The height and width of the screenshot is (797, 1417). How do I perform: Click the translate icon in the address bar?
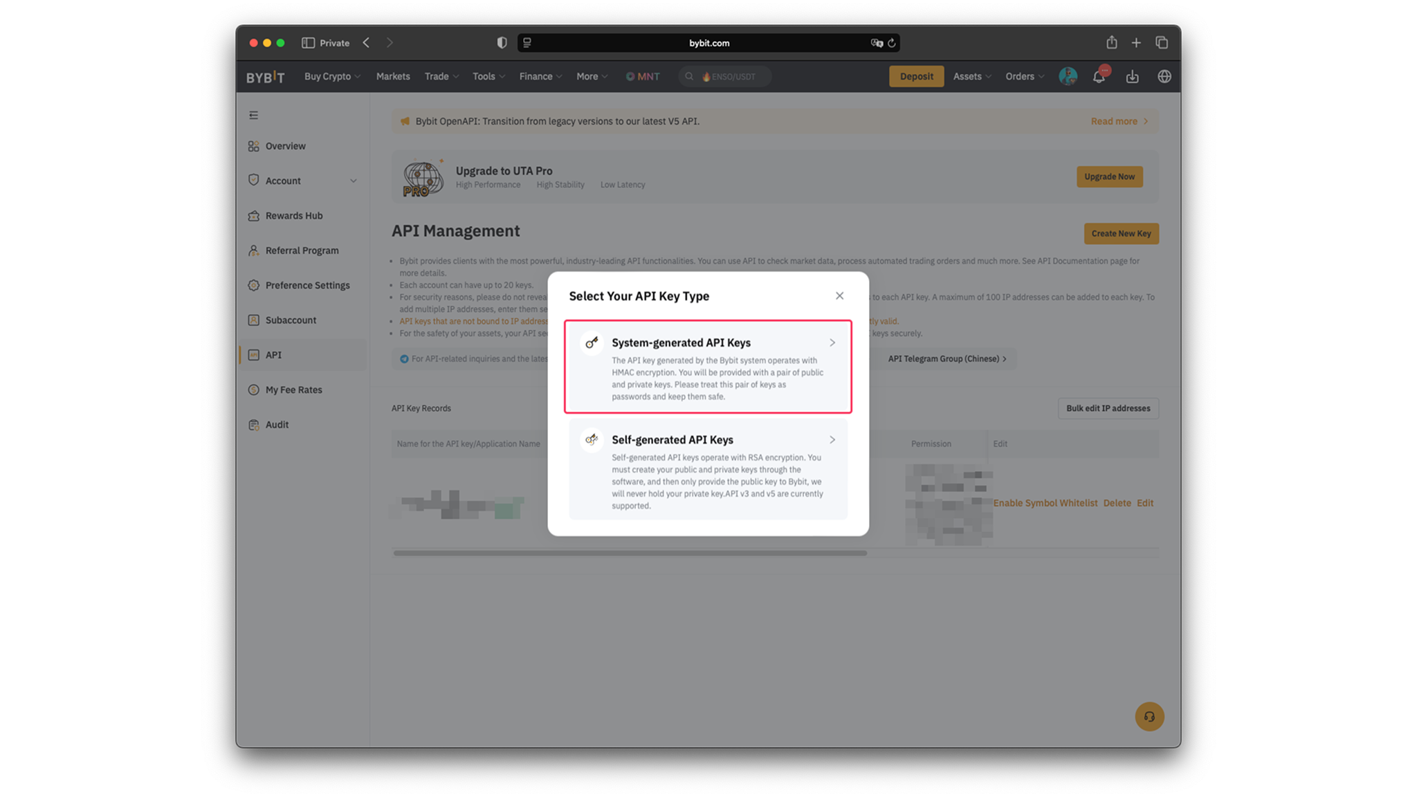pos(877,43)
